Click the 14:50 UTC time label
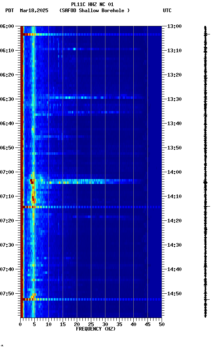The width and height of the screenshot is (223, 350). (175, 294)
